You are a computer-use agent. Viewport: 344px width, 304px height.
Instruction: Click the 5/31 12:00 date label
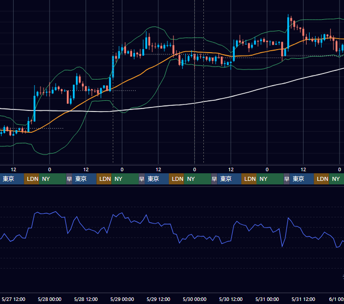303,299
